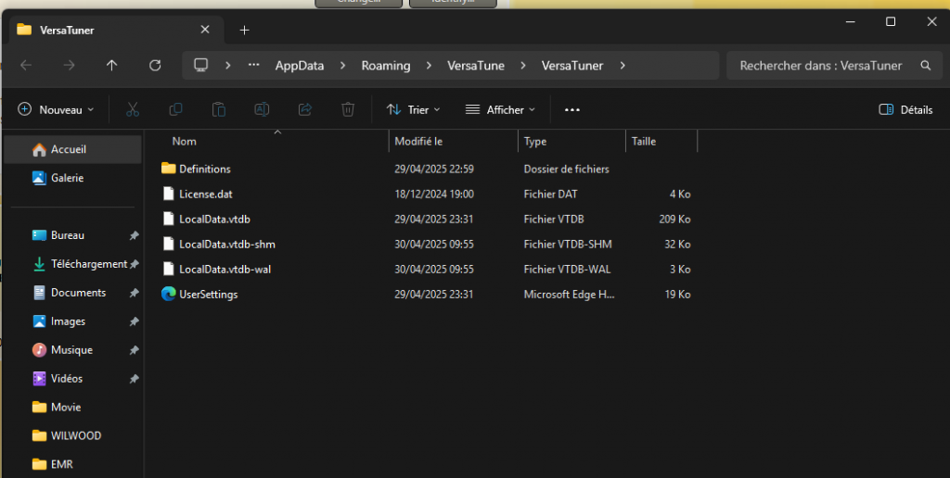Click the Edge icon beside UserSettings
The image size is (950, 478).
tap(169, 294)
